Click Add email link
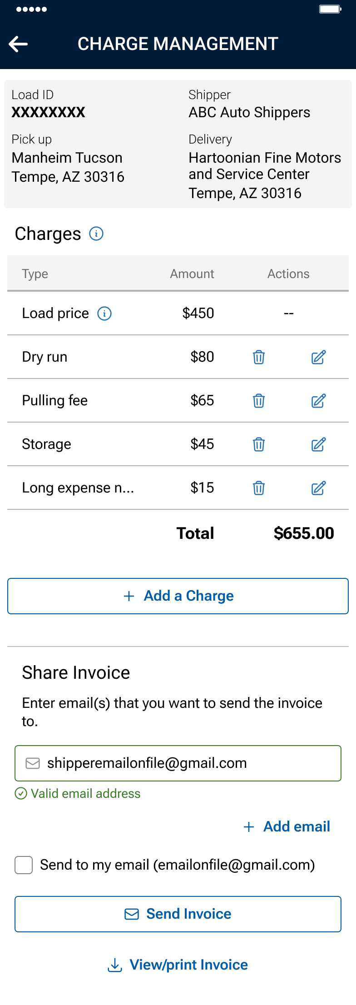 (287, 826)
